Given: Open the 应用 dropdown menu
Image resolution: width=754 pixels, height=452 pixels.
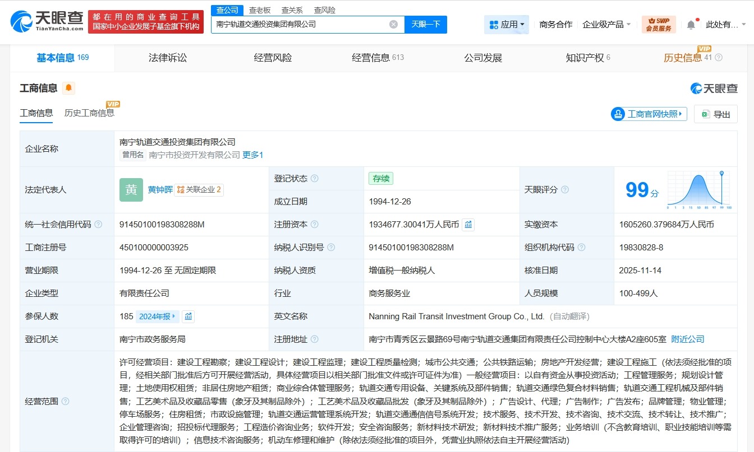Looking at the screenshot, I should pyautogui.click(x=507, y=24).
